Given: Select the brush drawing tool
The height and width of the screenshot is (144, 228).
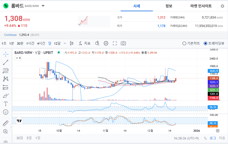Looking at the screenshot, I should (6, 96).
